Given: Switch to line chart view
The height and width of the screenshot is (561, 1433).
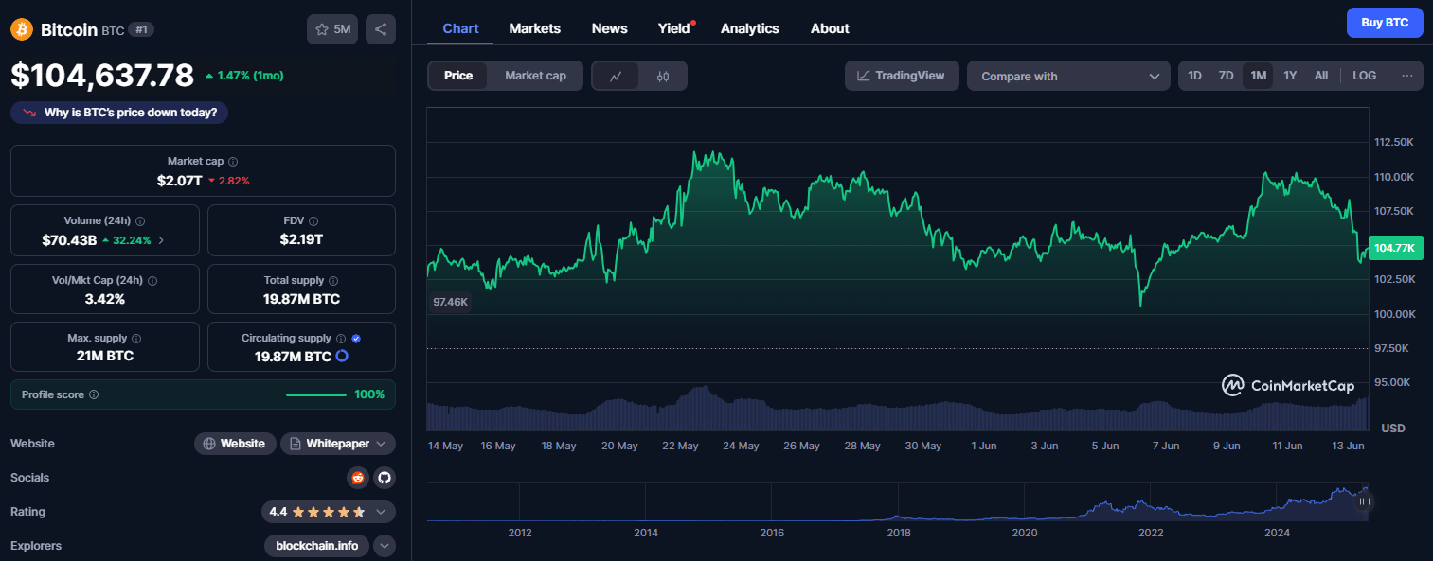Looking at the screenshot, I should tap(616, 76).
